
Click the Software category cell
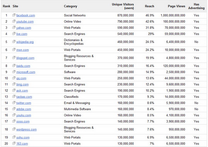point(70,72)
